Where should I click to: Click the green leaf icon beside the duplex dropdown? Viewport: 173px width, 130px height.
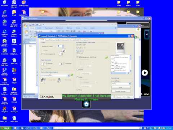pos(72,75)
